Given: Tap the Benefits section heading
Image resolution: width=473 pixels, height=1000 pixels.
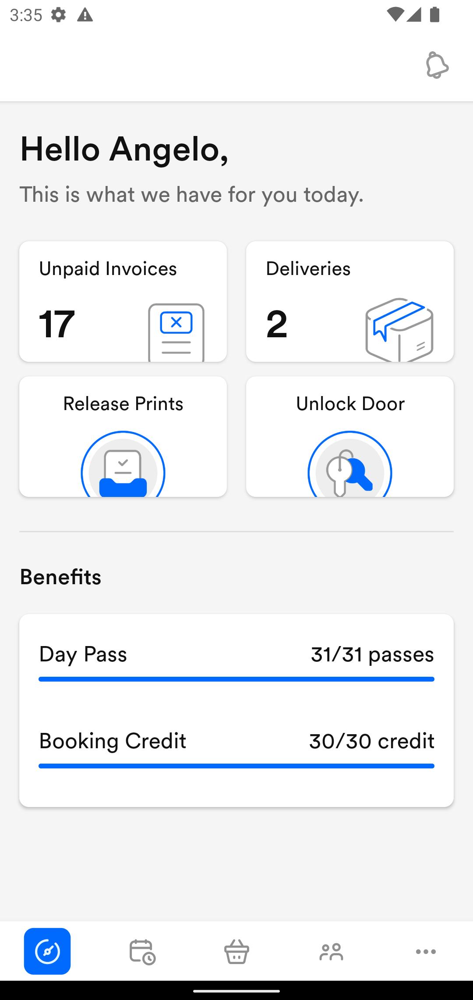Looking at the screenshot, I should (x=60, y=577).
